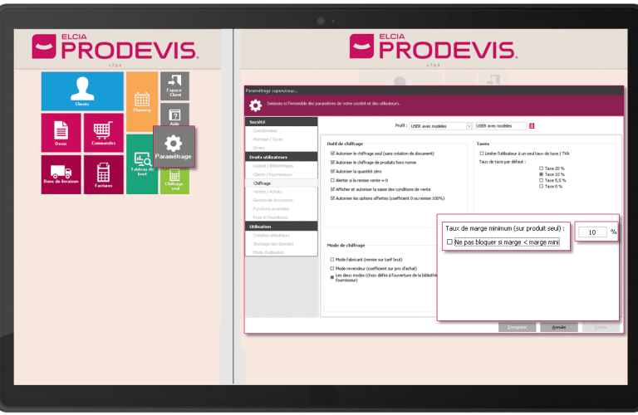
Task: Open the Planning calendar tile
Action: pyautogui.click(x=141, y=101)
